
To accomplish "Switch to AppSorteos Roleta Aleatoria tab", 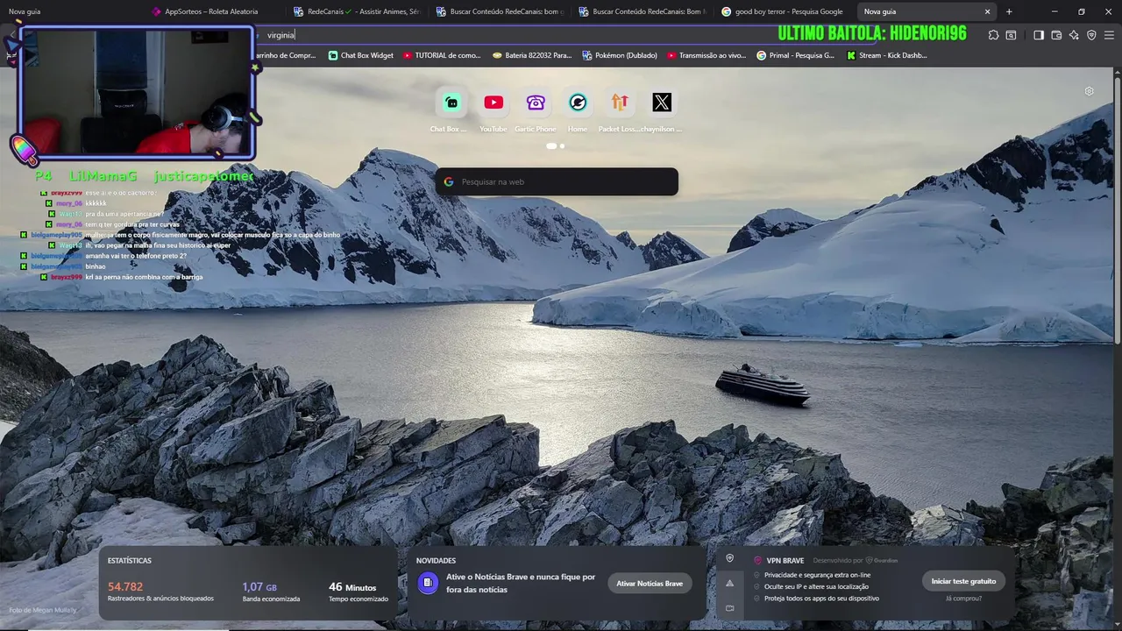I will click(x=211, y=11).
